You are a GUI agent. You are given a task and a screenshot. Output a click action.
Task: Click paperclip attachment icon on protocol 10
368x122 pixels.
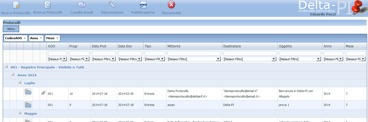tap(43, 93)
